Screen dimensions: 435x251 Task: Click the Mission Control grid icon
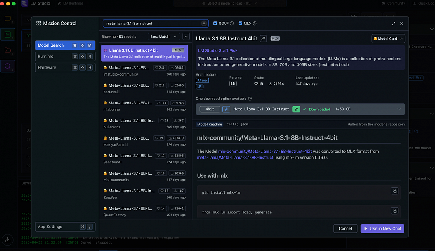point(39,24)
